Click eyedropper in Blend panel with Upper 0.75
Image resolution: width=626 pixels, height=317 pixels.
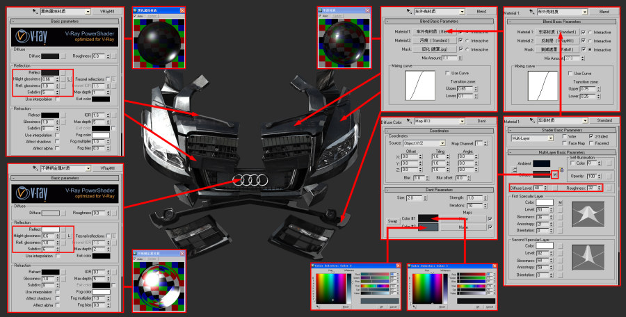531,12
